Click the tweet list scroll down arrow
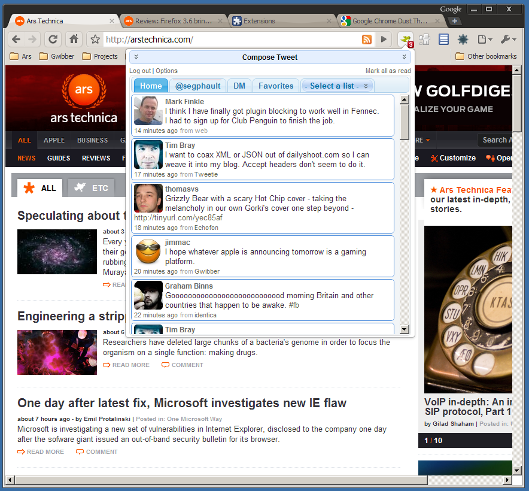529x491 pixels. pos(404,329)
